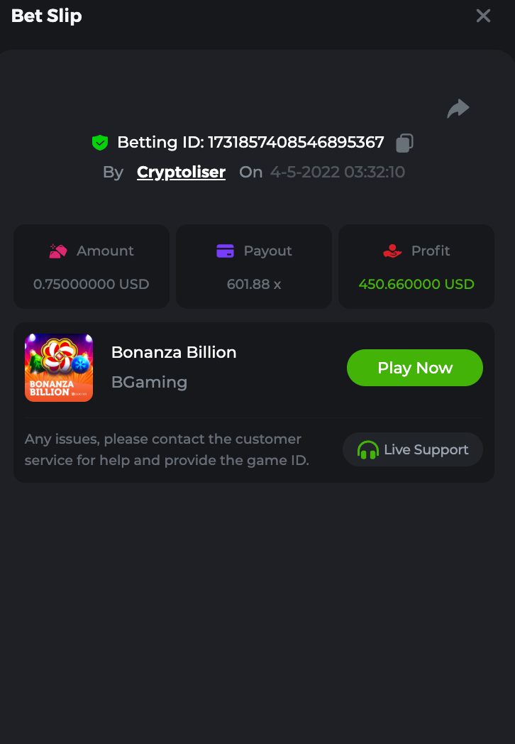Viewport: 515px width, 744px height.
Task: Click the green verified shield icon
Action: pyautogui.click(x=100, y=143)
